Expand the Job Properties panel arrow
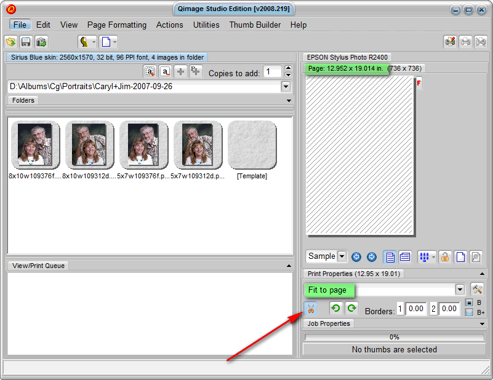 (483, 324)
